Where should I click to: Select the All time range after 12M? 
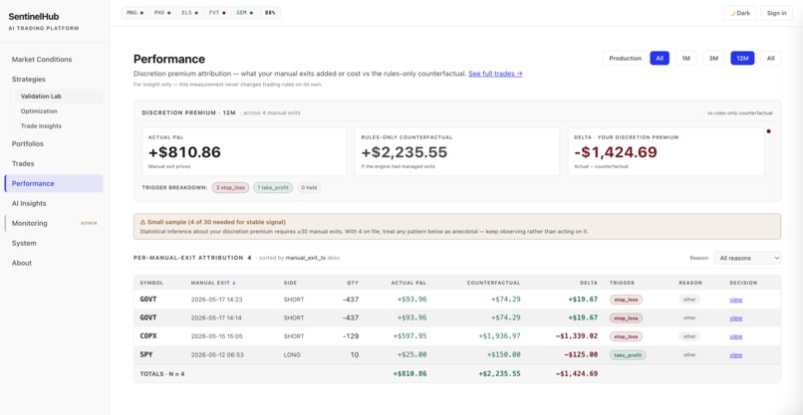pos(771,59)
